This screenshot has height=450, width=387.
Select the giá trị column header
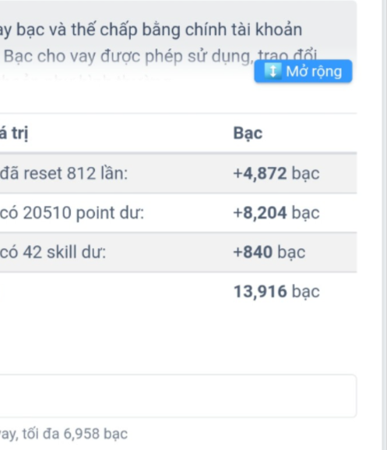[14, 133]
